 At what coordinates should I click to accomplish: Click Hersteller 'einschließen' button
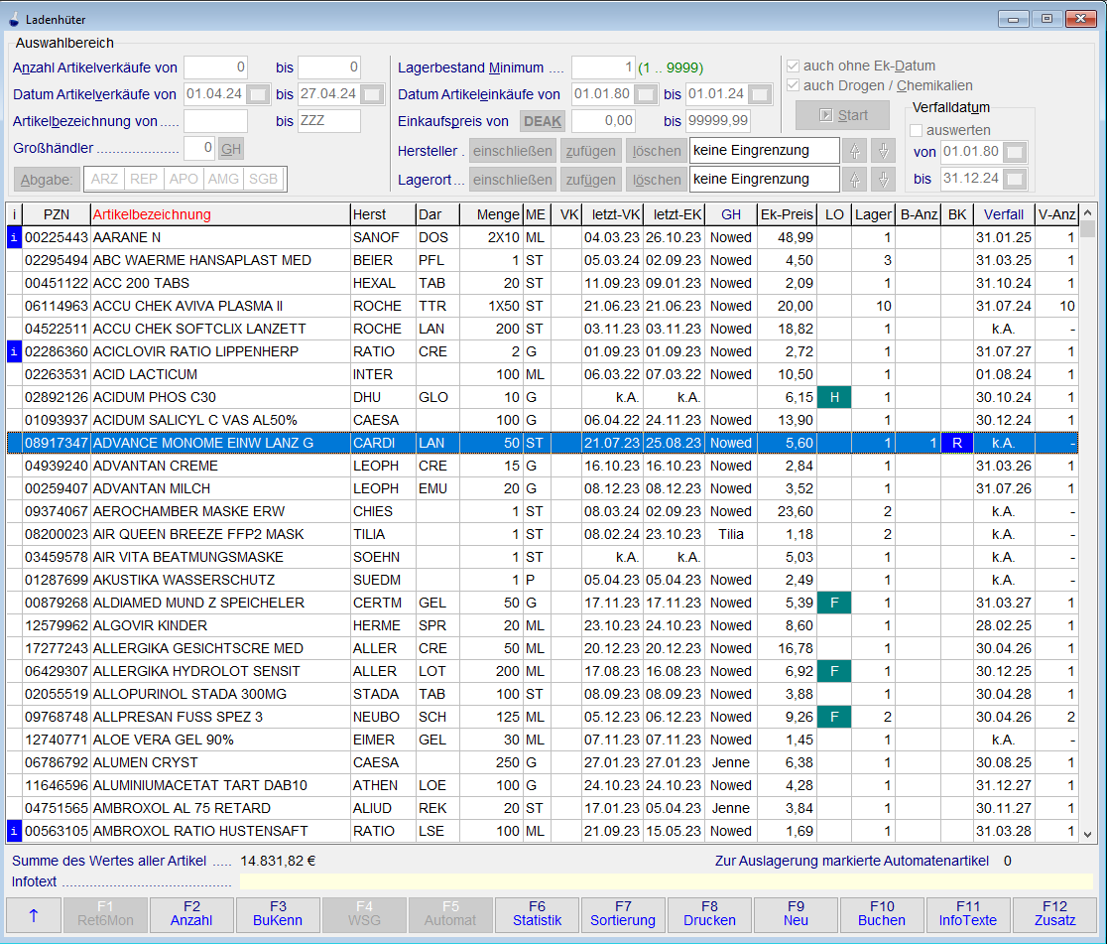click(x=512, y=152)
